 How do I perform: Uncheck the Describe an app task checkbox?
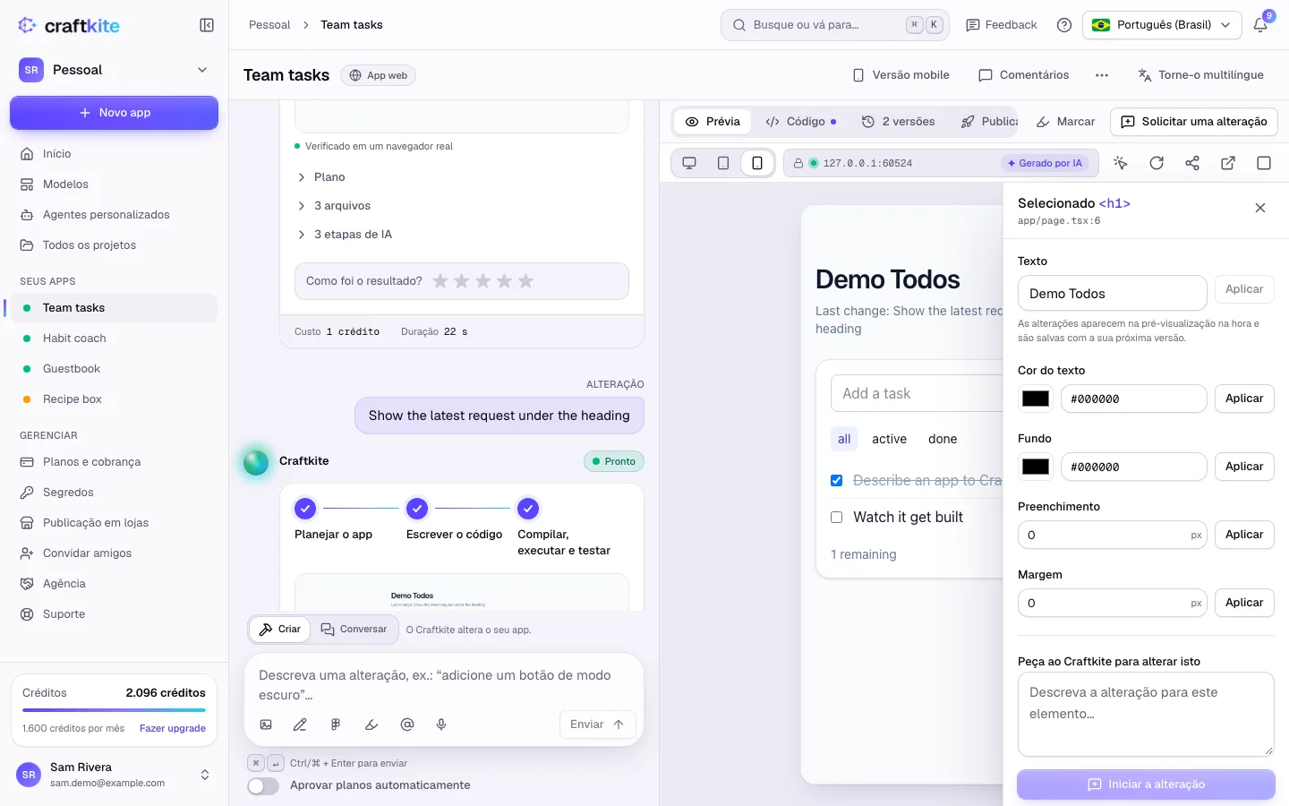(837, 481)
